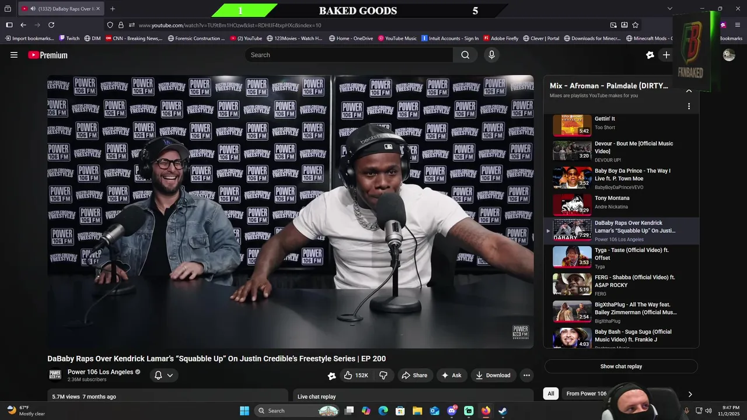Viewport: 747px width, 420px height.
Task: Open Discord from the taskbar
Action: coord(452,411)
